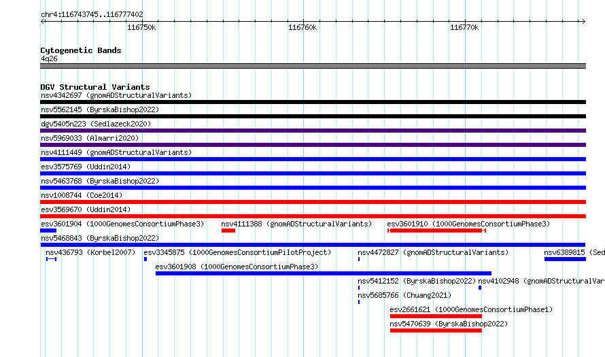Click small blue mark under nsv4102948
605x357 pixels.
pos(480,288)
